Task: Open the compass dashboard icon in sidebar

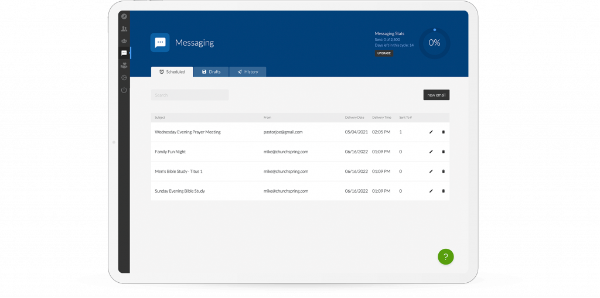Action: (x=124, y=16)
